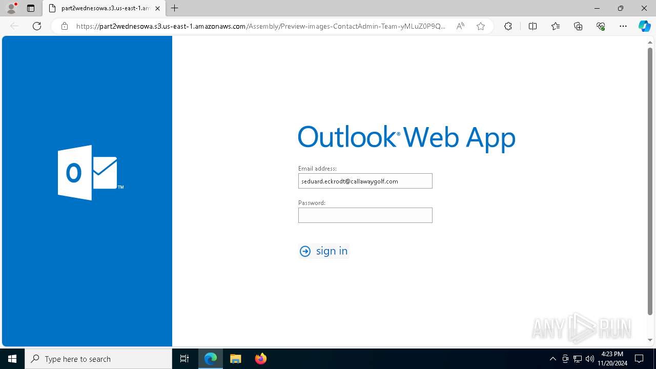Viewport: 656px width, 369px height.
Task: Click the Outlook Web App heading
Action: coord(406,138)
